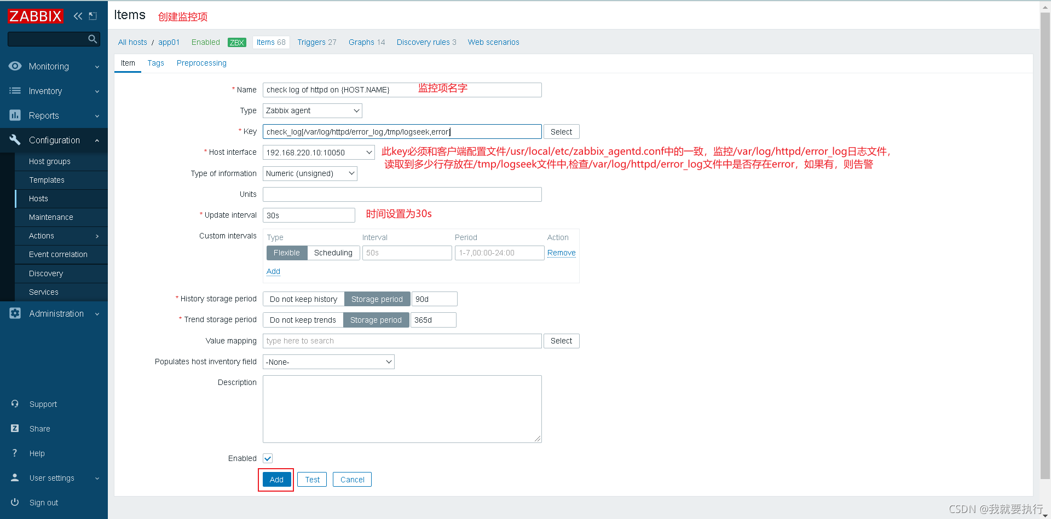This screenshot has width=1051, height=519.
Task: Toggle the Enabled checkbox
Action: [x=268, y=458]
